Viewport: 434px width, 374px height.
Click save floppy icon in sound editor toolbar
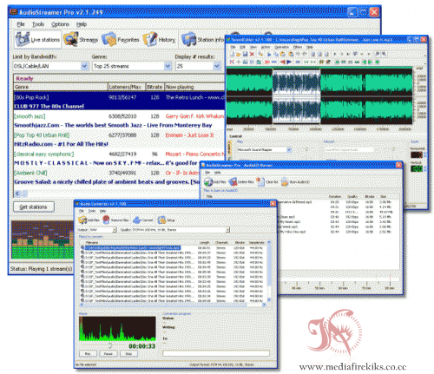245,54
